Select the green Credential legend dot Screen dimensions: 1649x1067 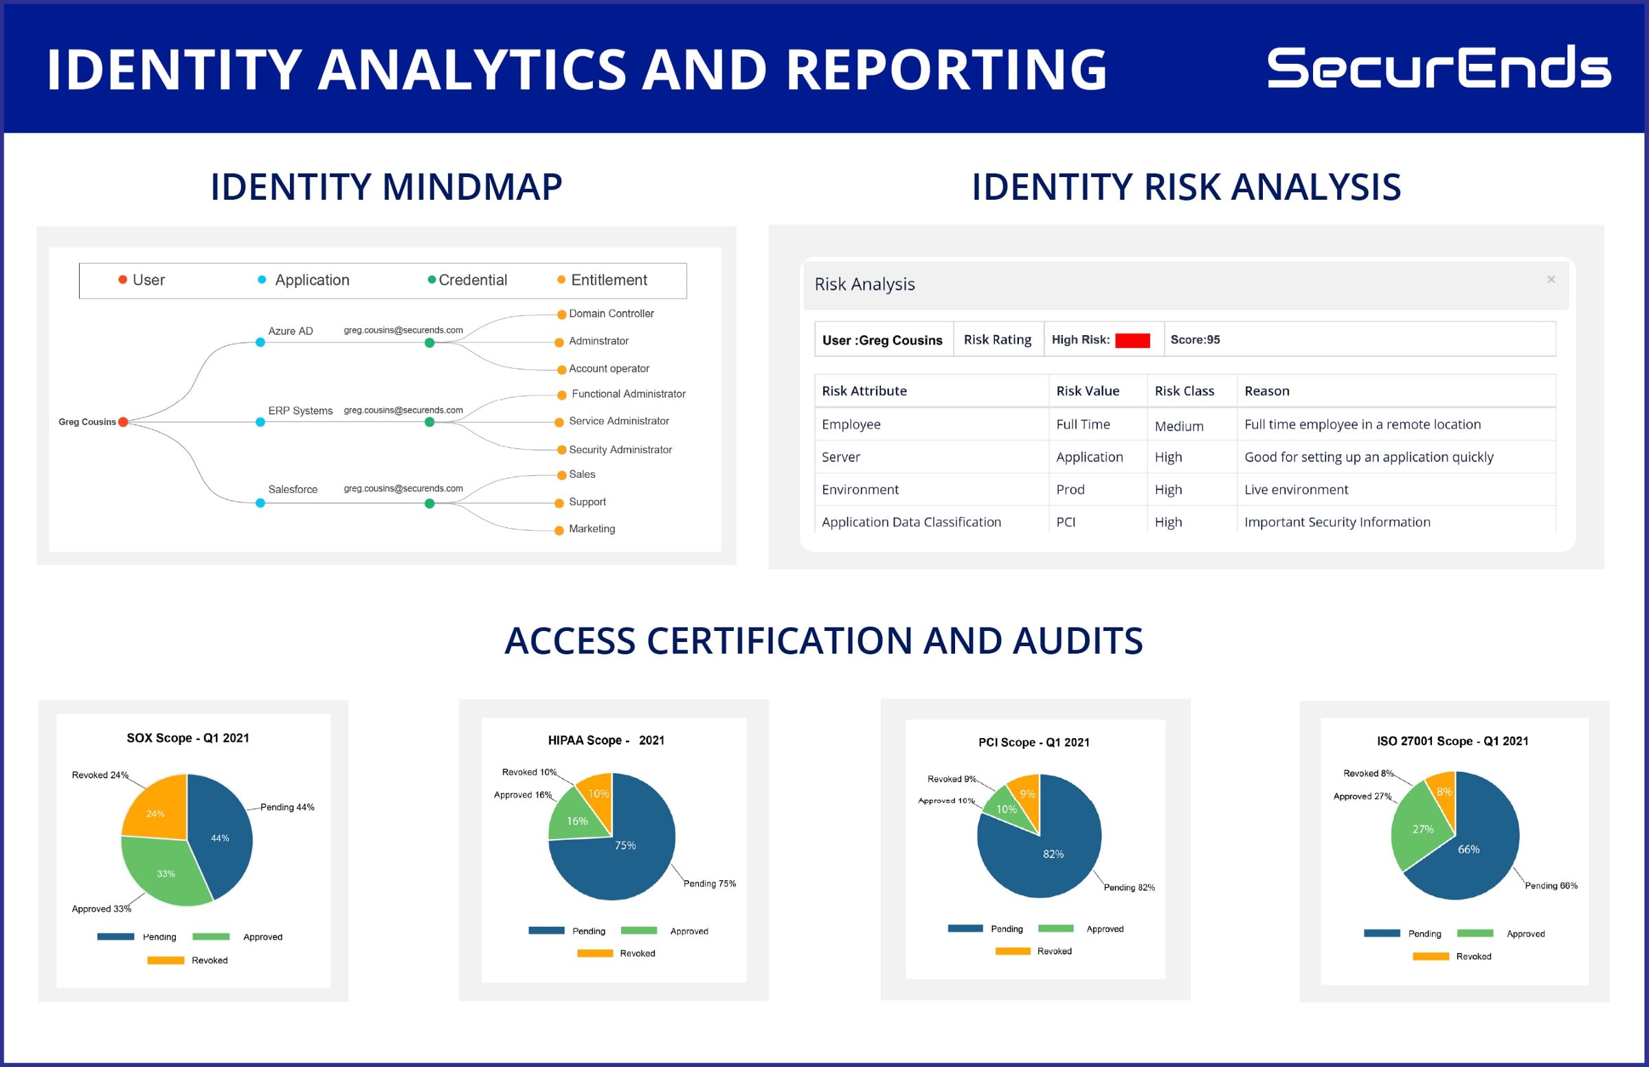pos(431,280)
